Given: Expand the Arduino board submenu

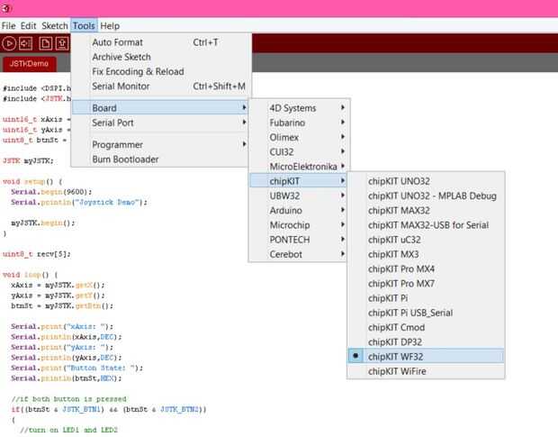Looking at the screenshot, I should pyautogui.click(x=300, y=210).
